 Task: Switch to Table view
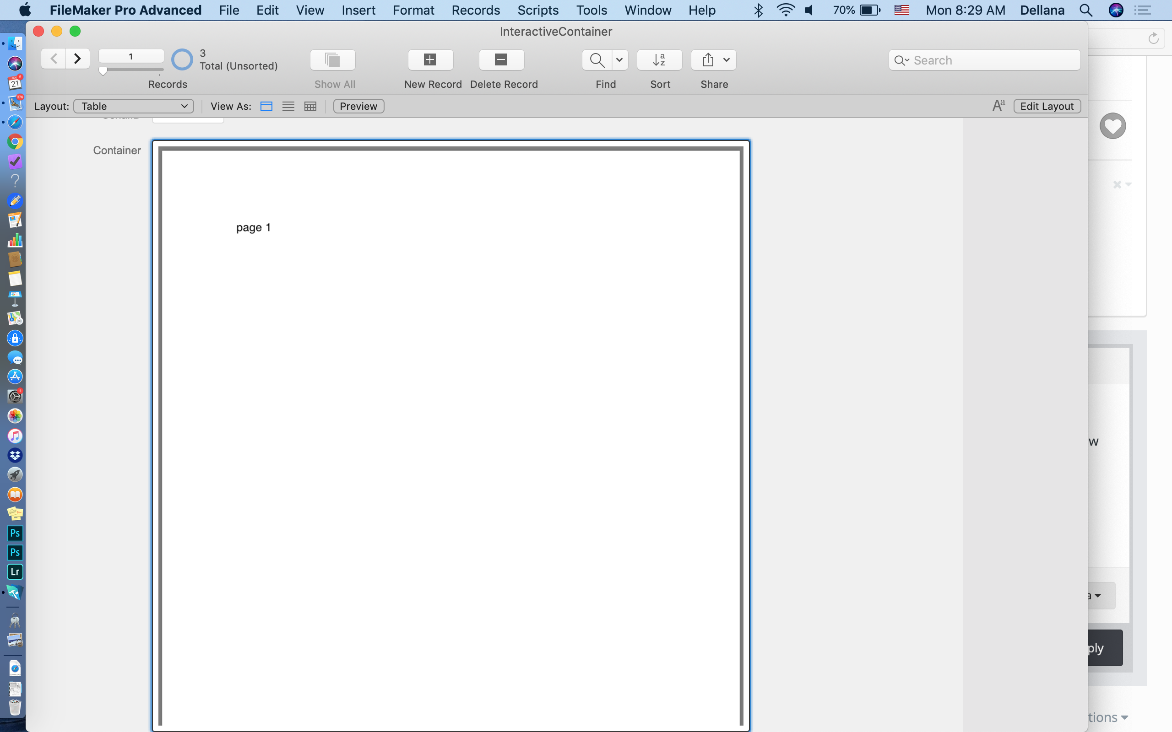pos(310,106)
